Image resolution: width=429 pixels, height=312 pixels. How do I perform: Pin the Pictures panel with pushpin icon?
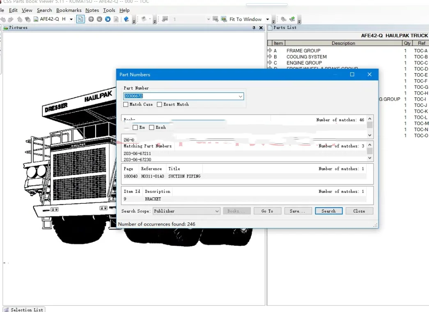pyautogui.click(x=254, y=28)
